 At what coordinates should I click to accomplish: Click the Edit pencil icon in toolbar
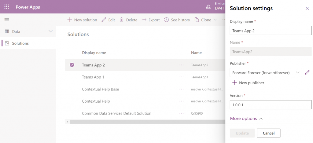104,20
